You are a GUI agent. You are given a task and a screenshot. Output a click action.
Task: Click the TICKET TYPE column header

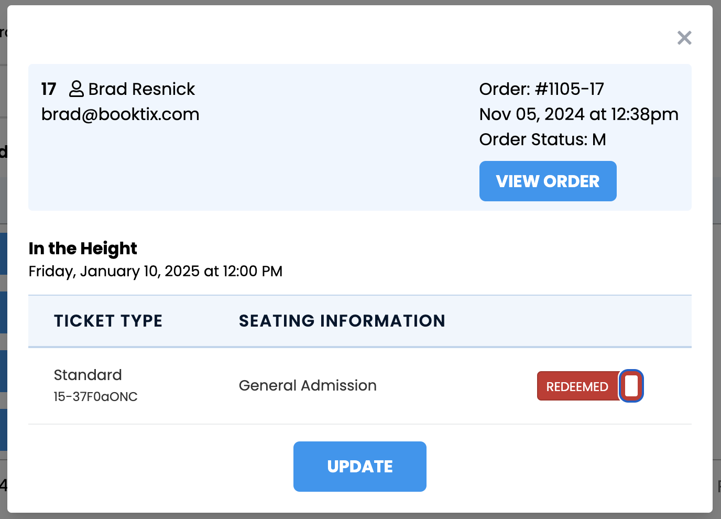tap(108, 321)
